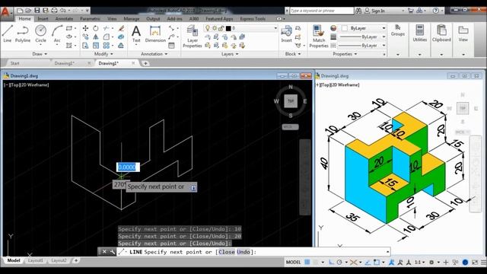
Task: Open the Annotate ribbon tab
Action: pos(64,18)
